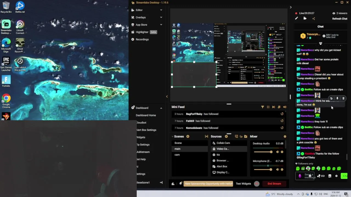Viewport: 351px width, 197px height.
Task: Open the Multistream page
Action: click(x=143, y=152)
